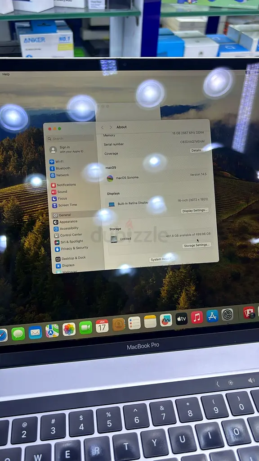Open Notifications settings pane
This screenshot has width=259, height=461.
click(63, 185)
